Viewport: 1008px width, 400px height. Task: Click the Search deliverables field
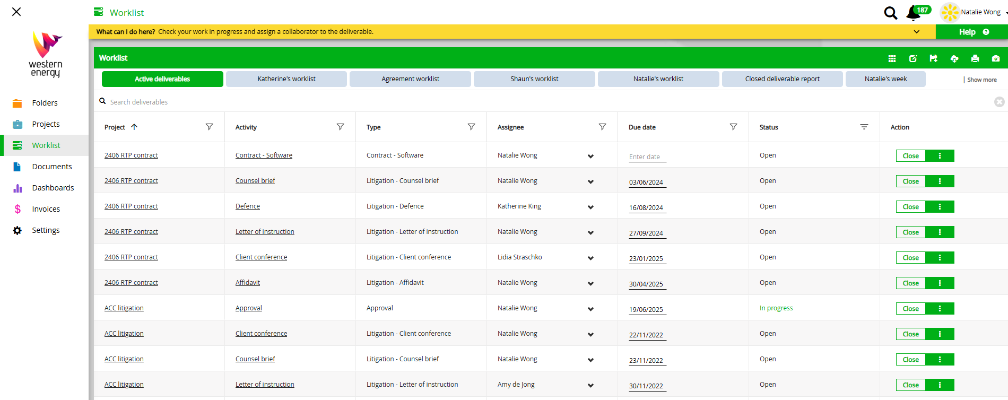(318, 102)
